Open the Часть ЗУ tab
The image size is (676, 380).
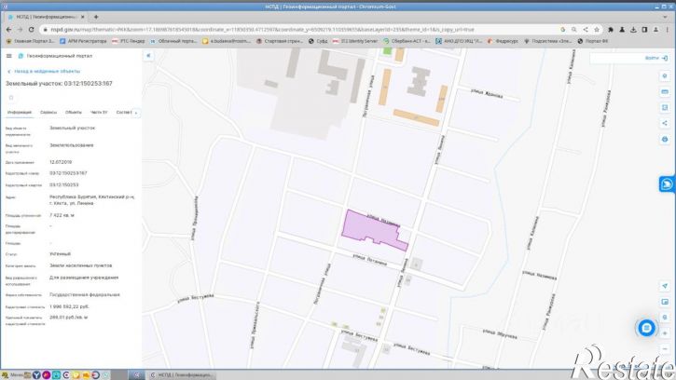coord(99,113)
